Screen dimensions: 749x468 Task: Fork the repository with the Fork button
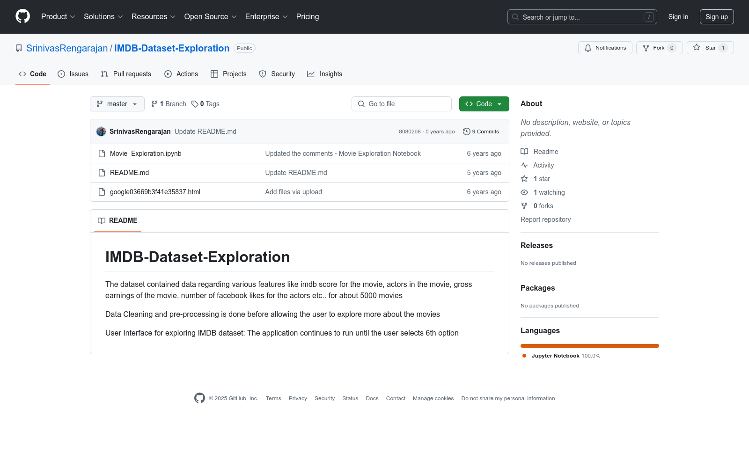click(660, 48)
